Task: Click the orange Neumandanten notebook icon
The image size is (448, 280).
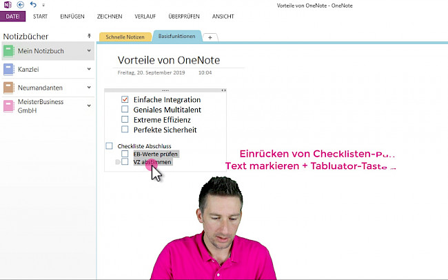Action: (8, 88)
